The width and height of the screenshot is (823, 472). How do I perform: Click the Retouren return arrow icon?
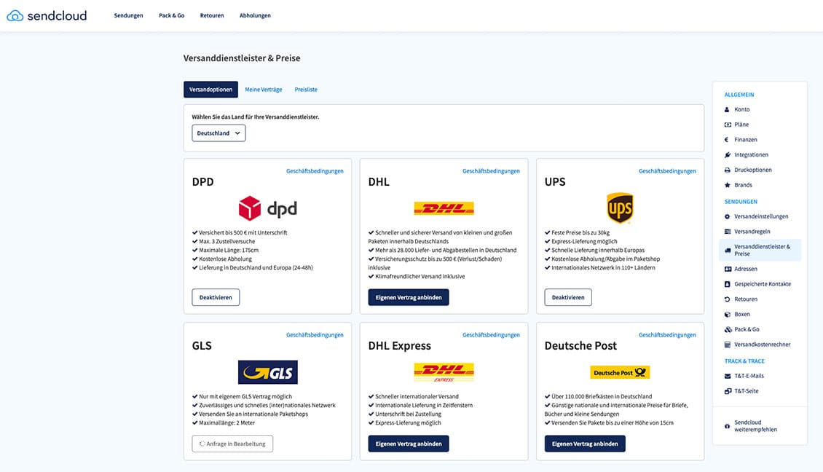(728, 299)
